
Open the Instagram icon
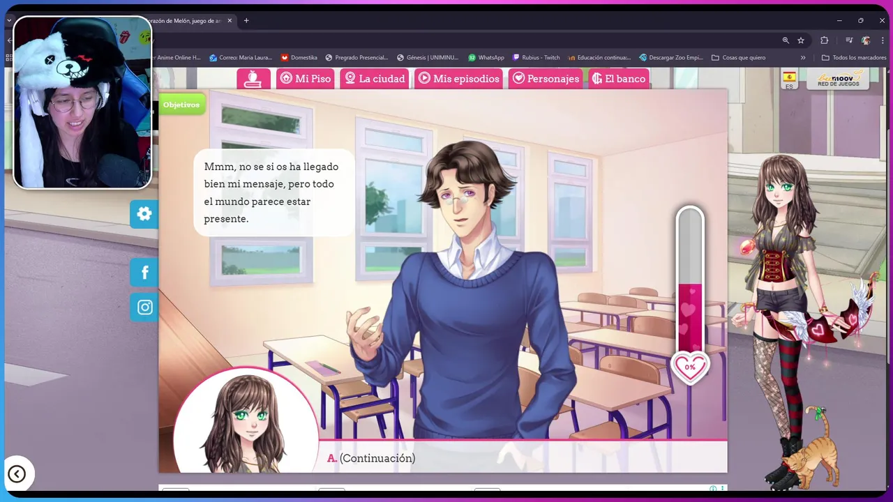pyautogui.click(x=144, y=307)
